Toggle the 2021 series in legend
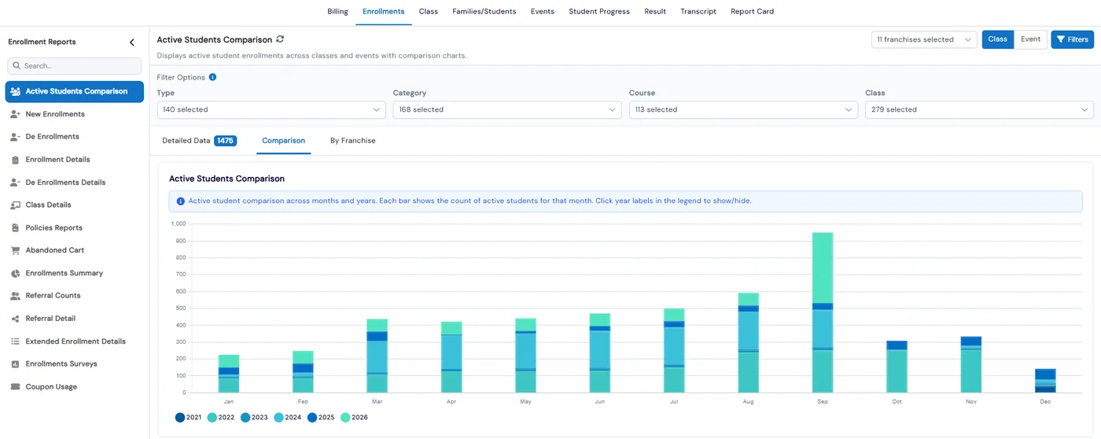Viewport: 1101px width, 439px height. click(x=189, y=418)
